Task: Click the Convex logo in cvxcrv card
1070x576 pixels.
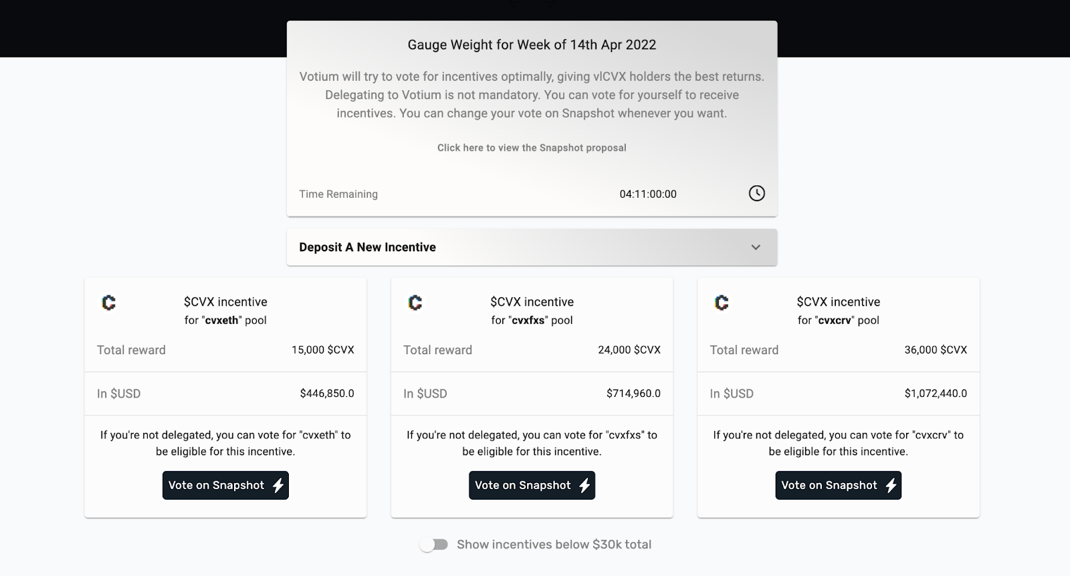Action: [x=722, y=303]
